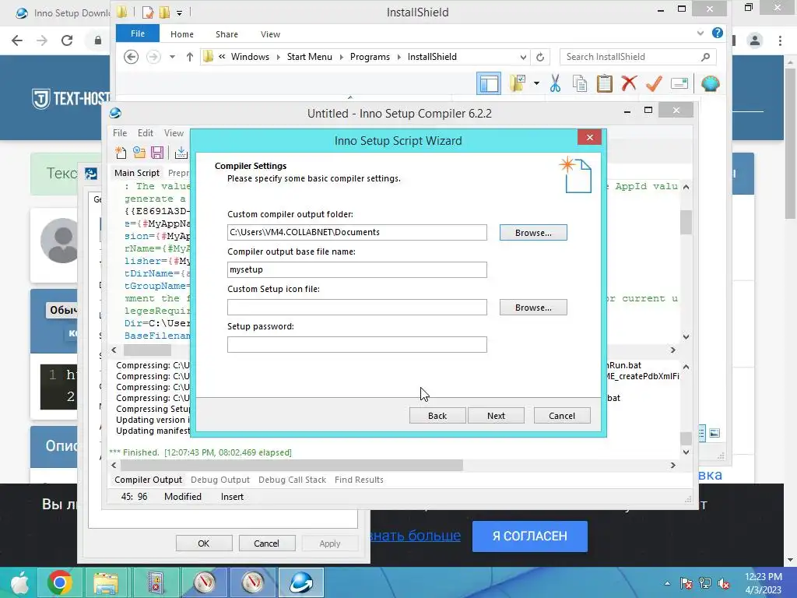Image resolution: width=797 pixels, height=598 pixels.
Task: Click the Custom compiler output folder field
Action: tap(356, 232)
